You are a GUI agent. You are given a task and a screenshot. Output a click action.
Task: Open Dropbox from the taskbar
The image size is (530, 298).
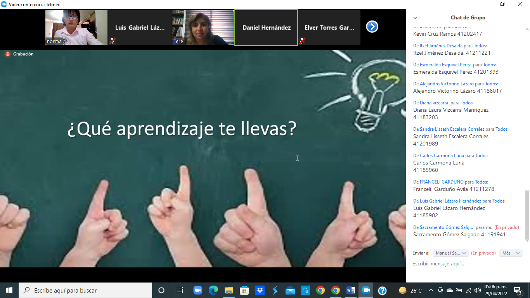(x=260, y=290)
